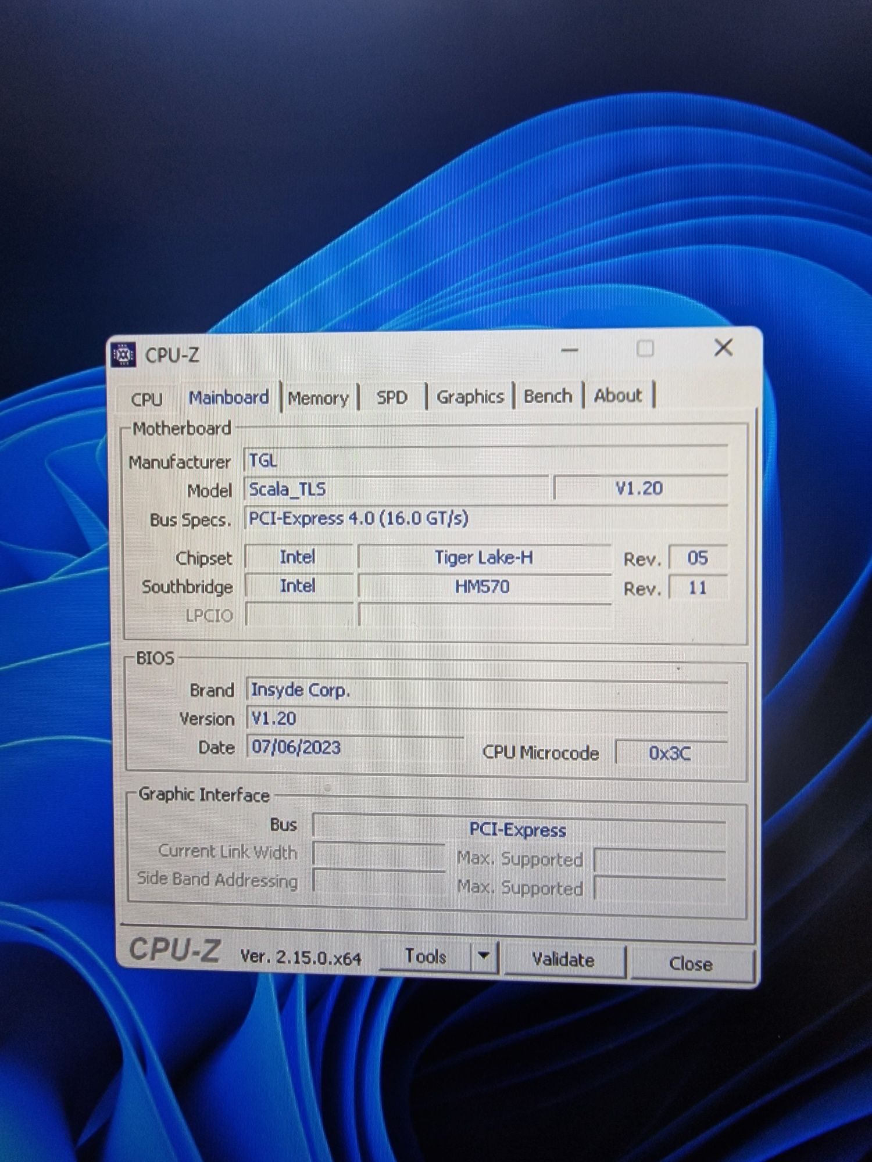Click the Manufacturer field showing TGL
This screenshot has width=872, height=1162.
pos(486,460)
